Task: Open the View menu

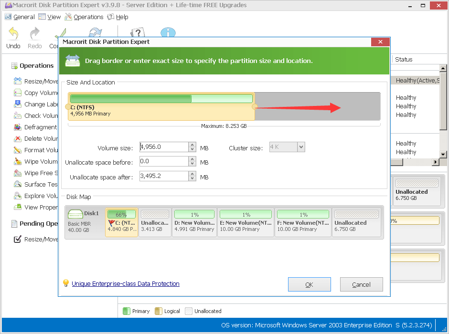Action: click(x=49, y=17)
